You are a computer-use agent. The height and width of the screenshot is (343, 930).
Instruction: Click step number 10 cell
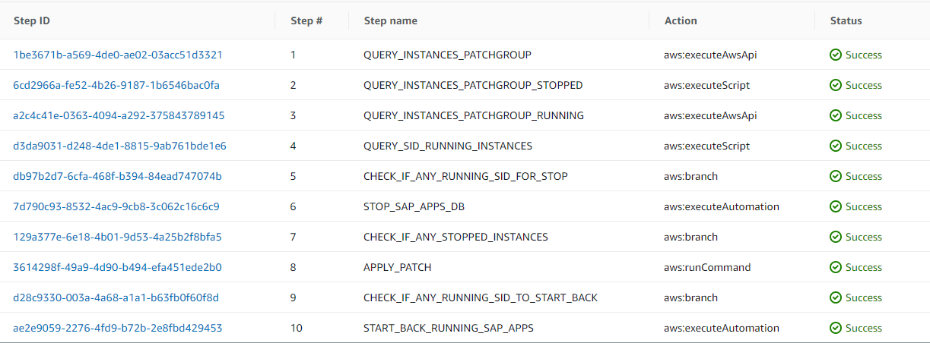coord(297,328)
